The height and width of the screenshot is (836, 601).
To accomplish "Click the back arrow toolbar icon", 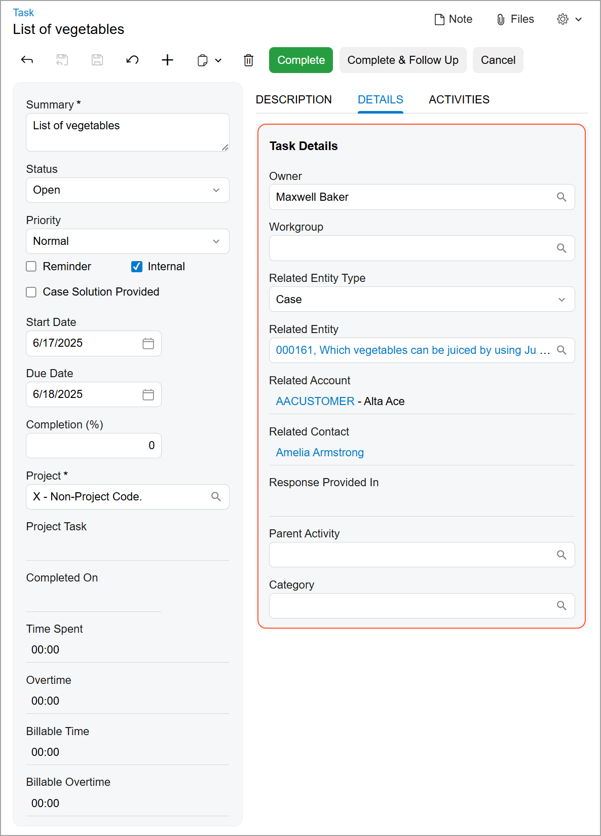I will pyautogui.click(x=27, y=60).
